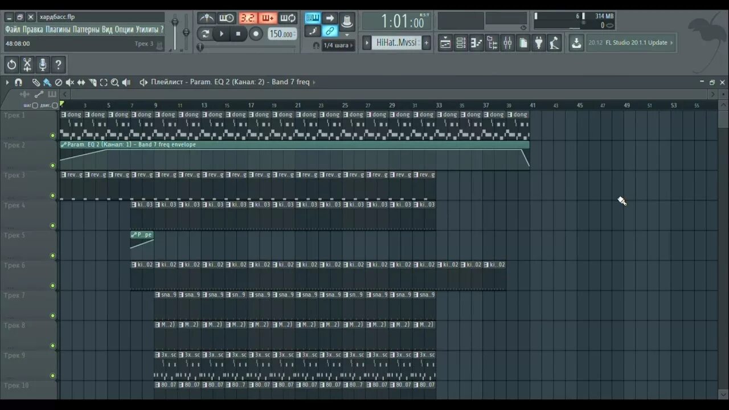Toggle typing keyboard to piano icon
The height and width of the screenshot is (410, 729).
pos(313,18)
